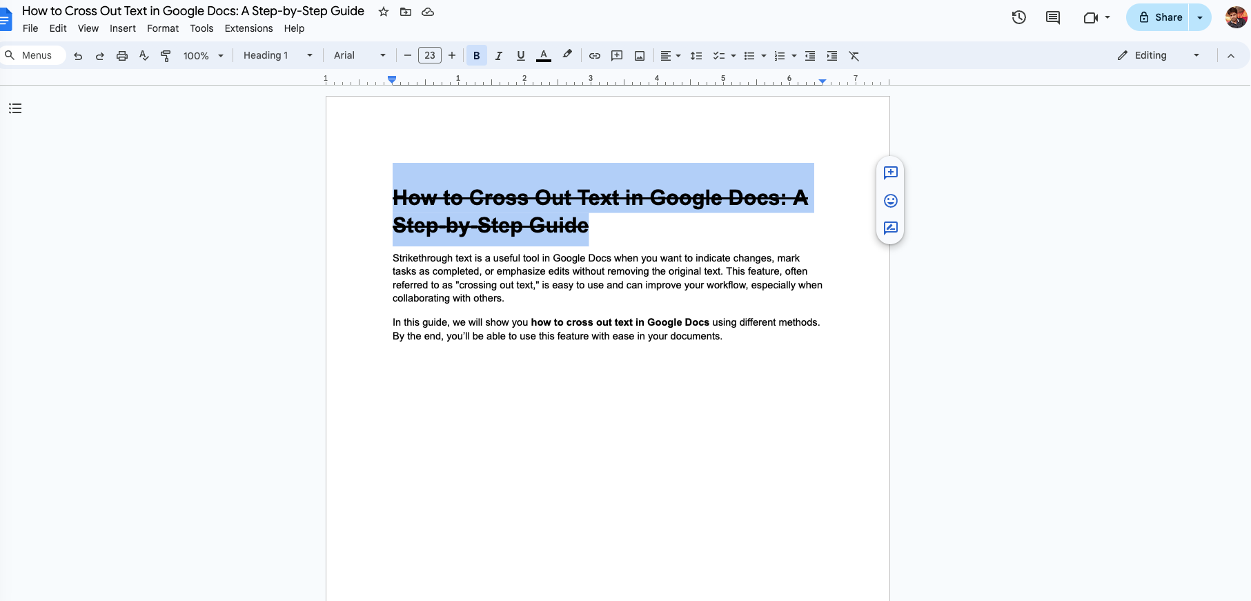Toggle italic formatting
Viewport: 1251px width, 601px height.
point(499,56)
